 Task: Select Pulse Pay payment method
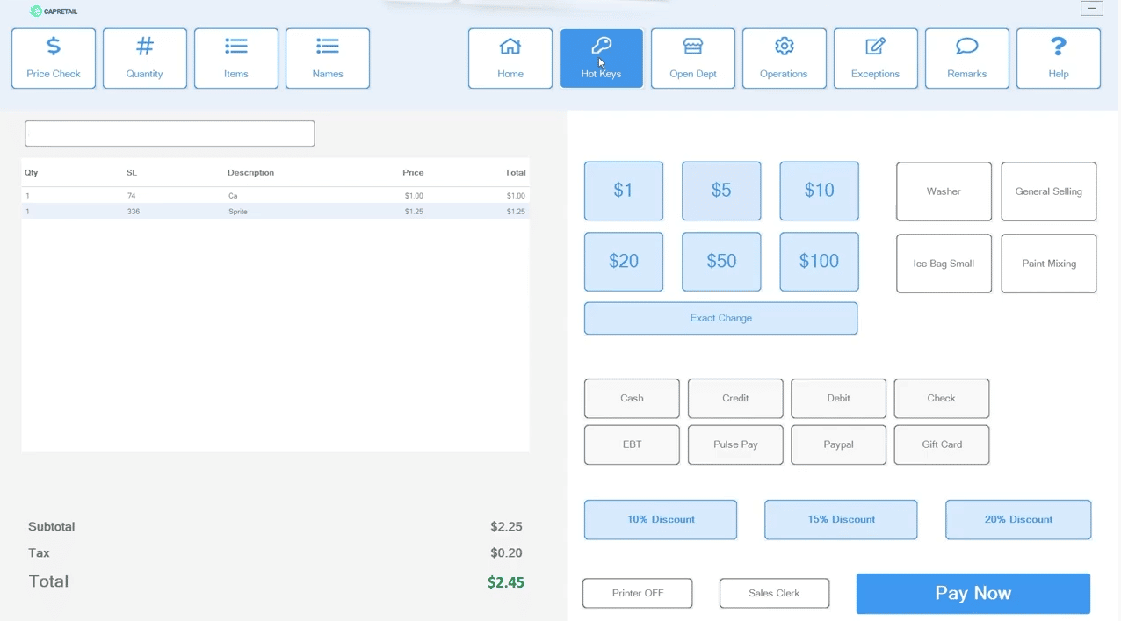coord(735,444)
